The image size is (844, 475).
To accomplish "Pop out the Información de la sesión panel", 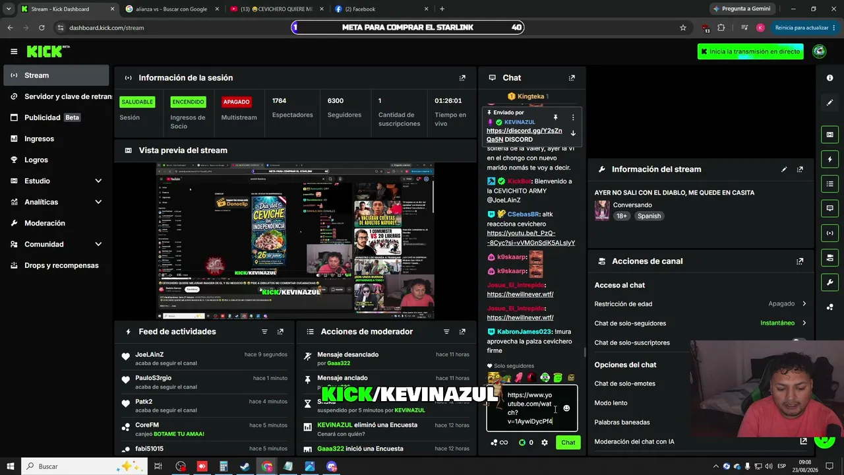I will [x=462, y=78].
